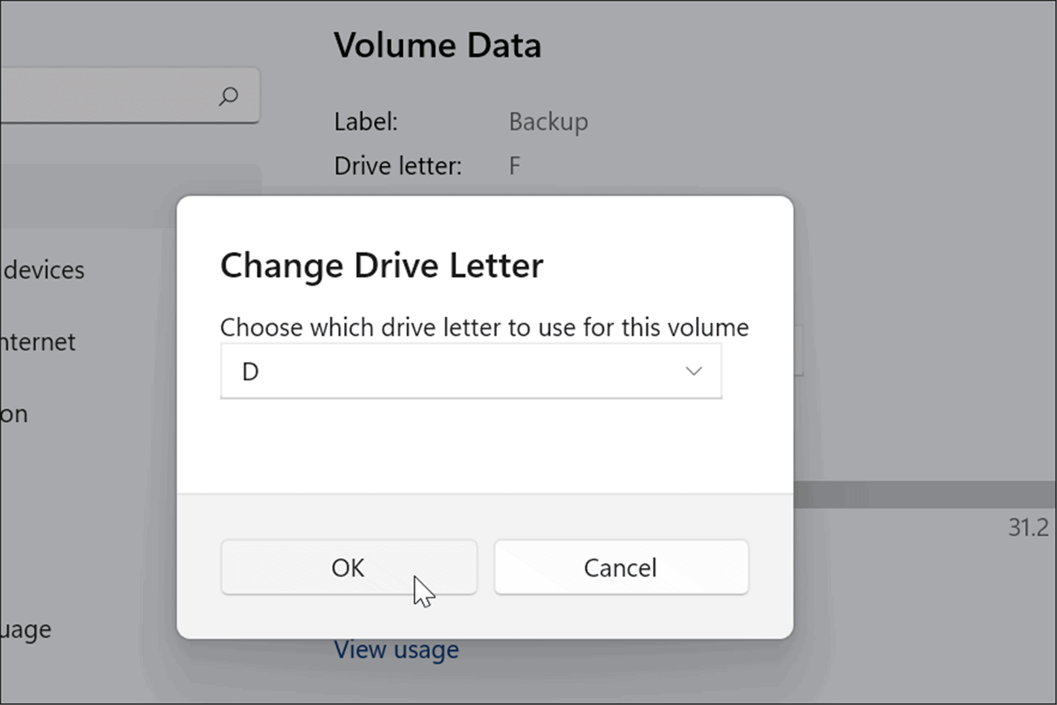Screen dimensions: 1057x705
Task: Cancel the Change Drive Letter dialog
Action: [620, 567]
